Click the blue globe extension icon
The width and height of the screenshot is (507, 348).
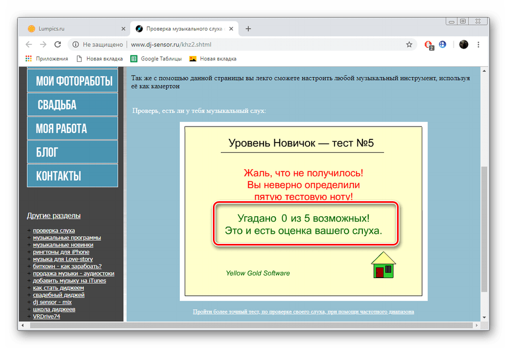pyautogui.click(x=442, y=45)
